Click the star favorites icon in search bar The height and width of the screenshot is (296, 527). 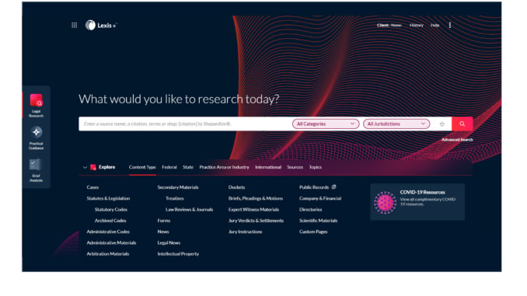point(442,124)
